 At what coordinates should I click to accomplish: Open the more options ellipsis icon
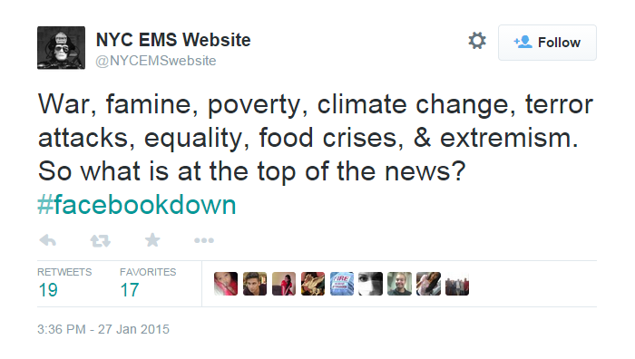[204, 240]
